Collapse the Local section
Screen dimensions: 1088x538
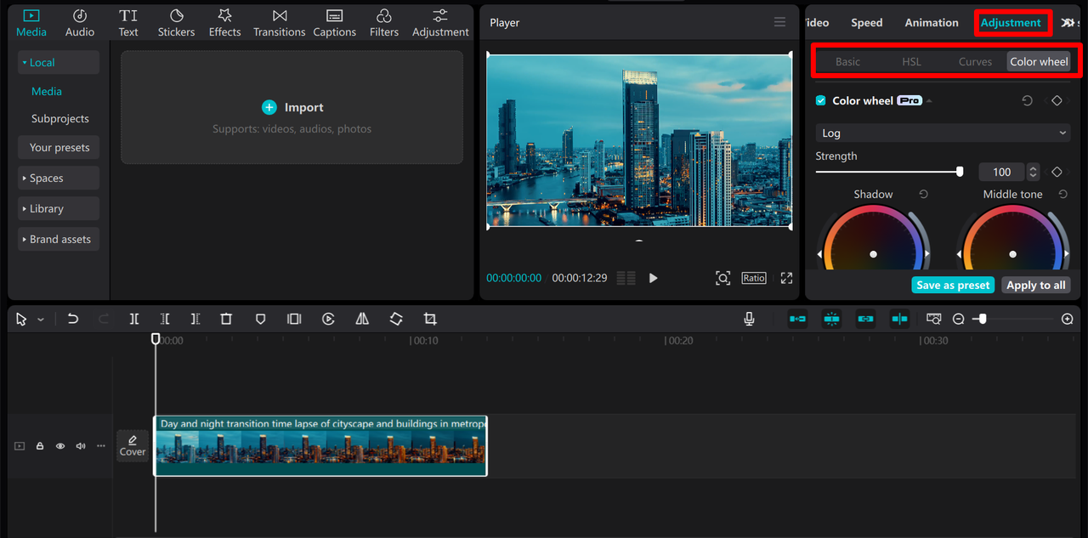(x=58, y=62)
